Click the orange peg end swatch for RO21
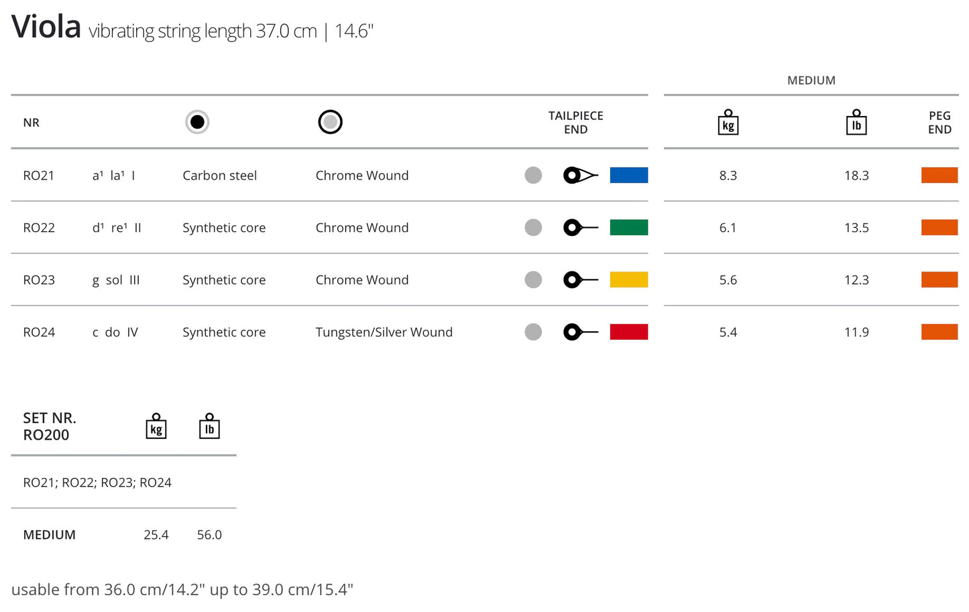The height and width of the screenshot is (612, 969). coord(939,176)
